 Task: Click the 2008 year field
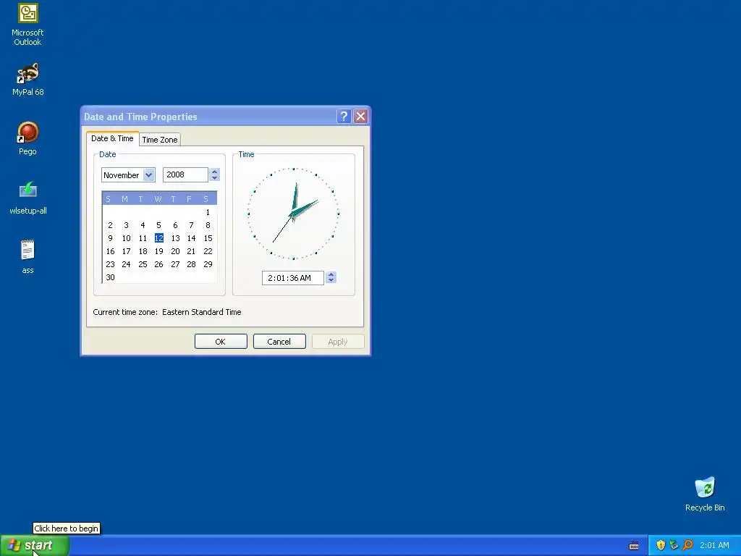click(185, 174)
